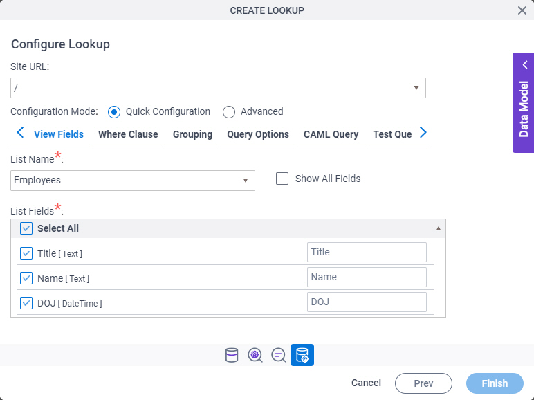This screenshot has width=534, height=400.
Task: Click the DOJ alias input field
Action: click(x=367, y=302)
